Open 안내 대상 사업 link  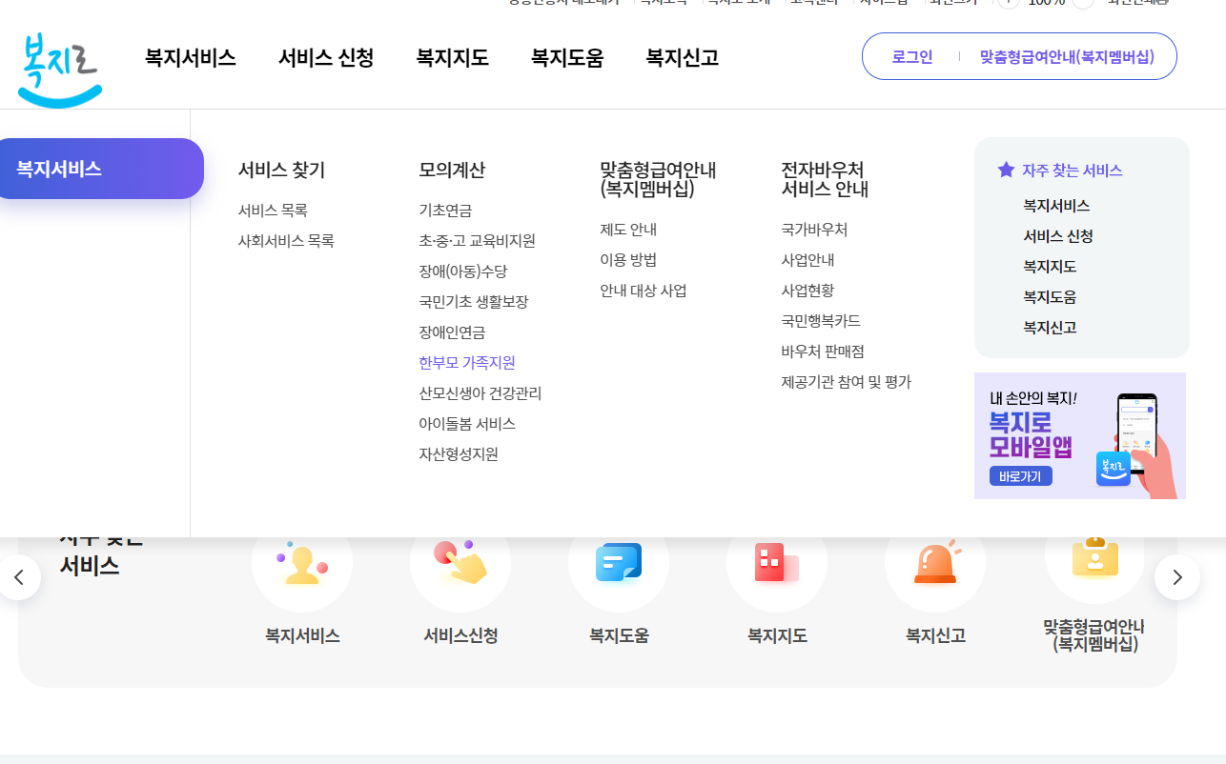pyautogui.click(x=644, y=290)
